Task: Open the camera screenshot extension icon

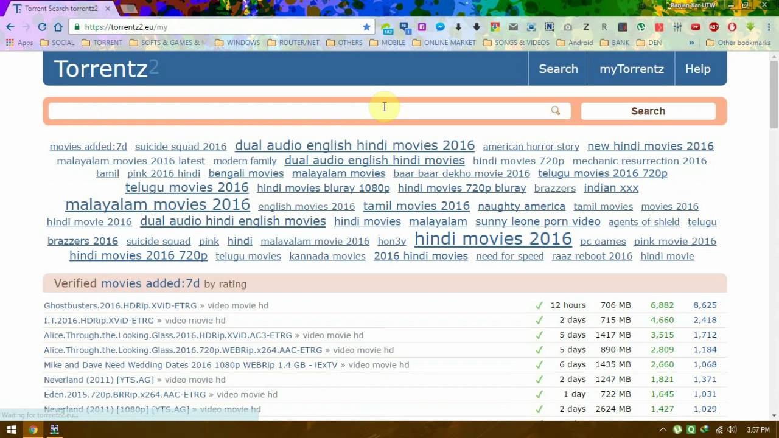Action: (x=568, y=27)
